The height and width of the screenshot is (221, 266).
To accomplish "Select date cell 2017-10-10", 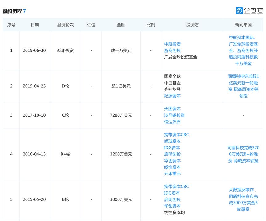I will point(34,115).
